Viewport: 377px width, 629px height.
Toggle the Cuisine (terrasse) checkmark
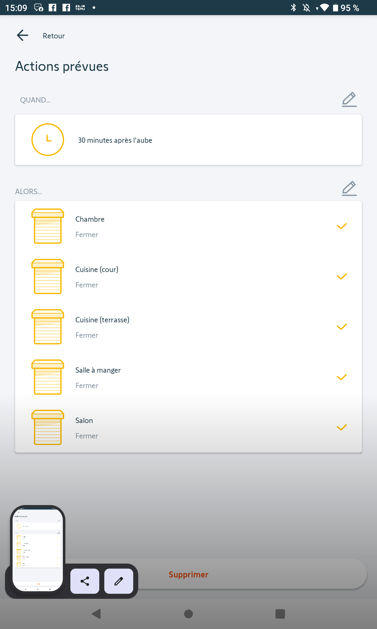[x=341, y=327]
